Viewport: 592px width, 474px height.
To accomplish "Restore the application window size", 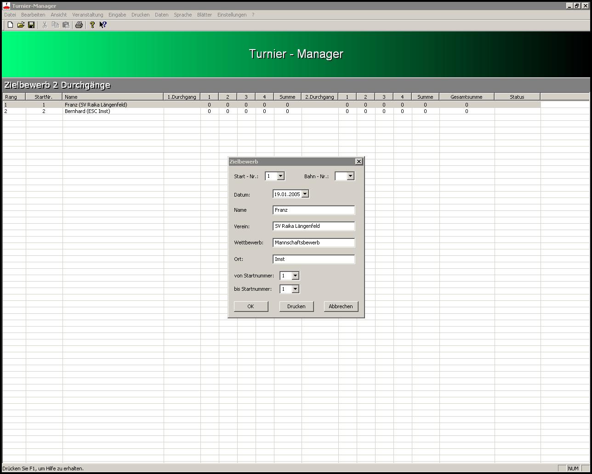I will pyautogui.click(x=576, y=6).
